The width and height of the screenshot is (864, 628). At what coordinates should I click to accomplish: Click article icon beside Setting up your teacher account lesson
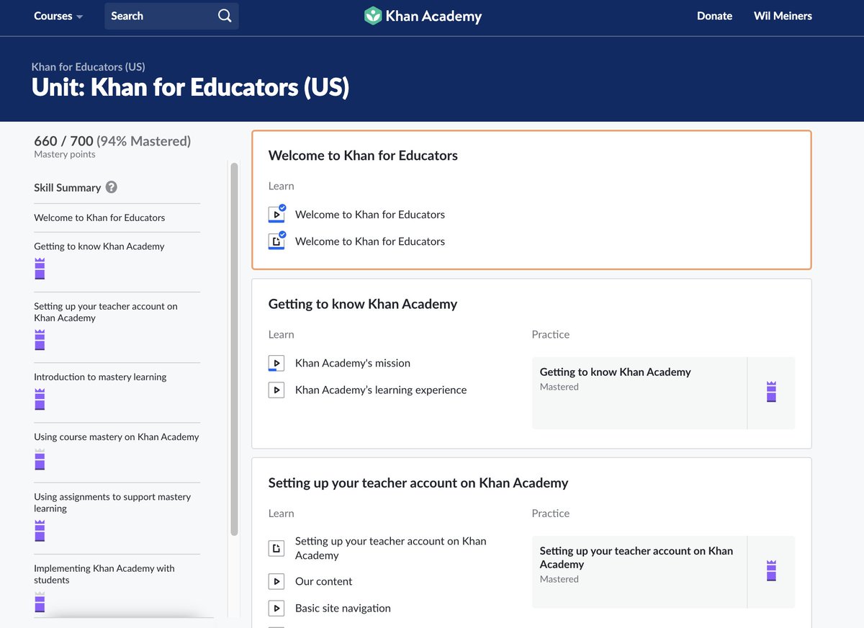(x=276, y=549)
